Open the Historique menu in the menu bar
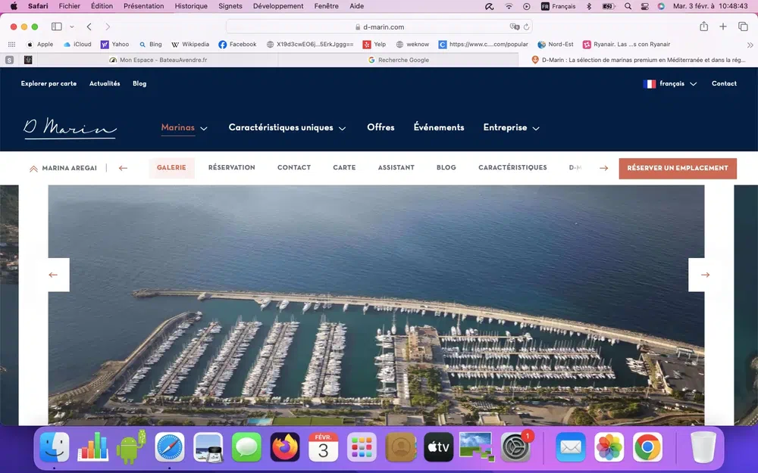Viewport: 758px width, 473px height. pos(190,6)
